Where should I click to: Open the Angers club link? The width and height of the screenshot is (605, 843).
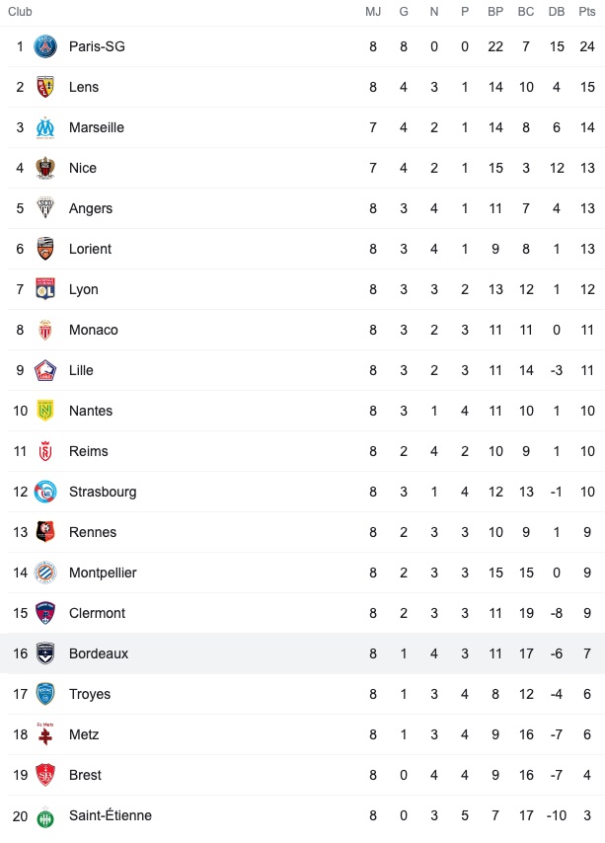(x=91, y=208)
